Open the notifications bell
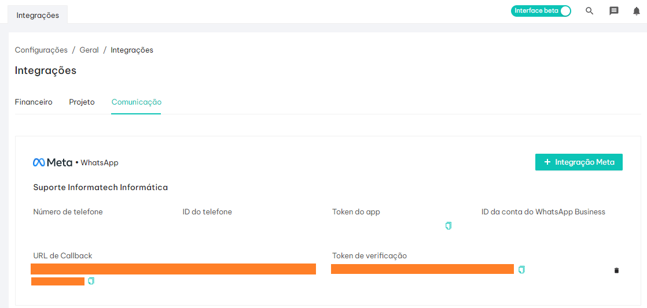 (637, 11)
